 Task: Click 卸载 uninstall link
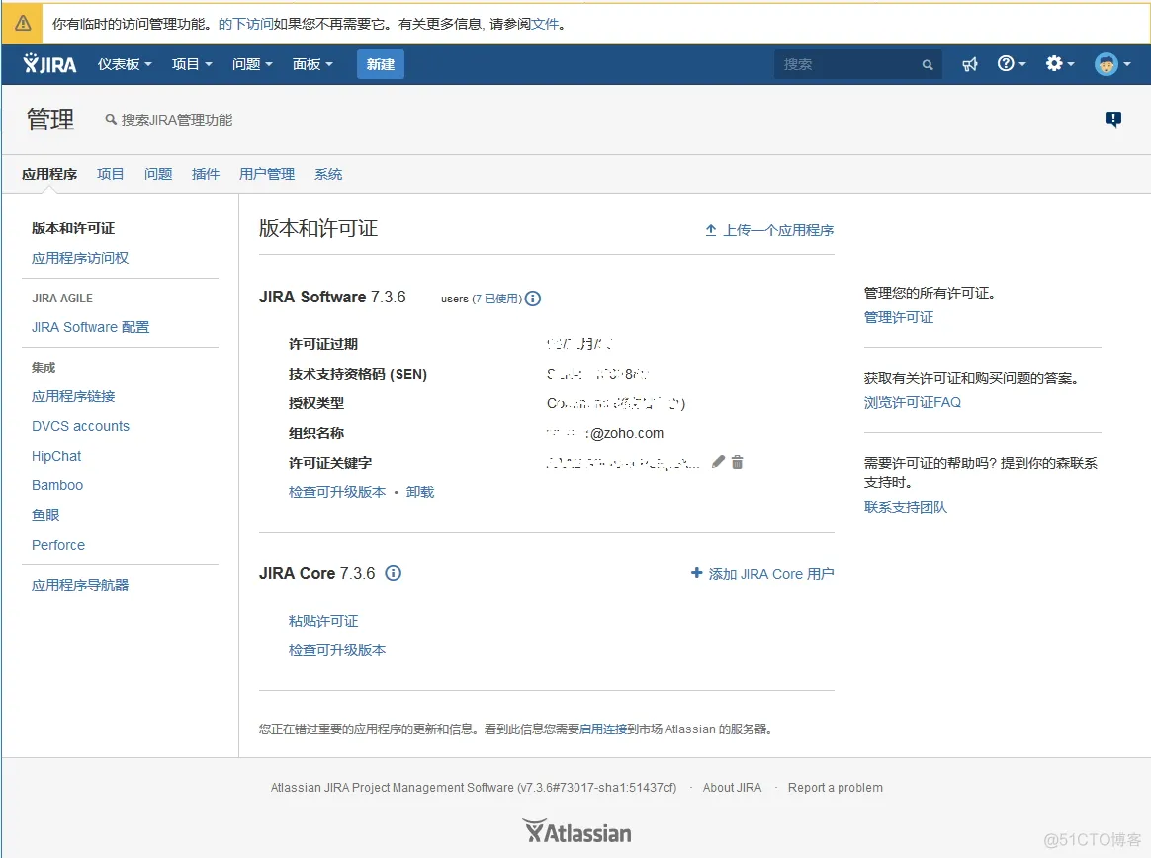pyautogui.click(x=420, y=491)
